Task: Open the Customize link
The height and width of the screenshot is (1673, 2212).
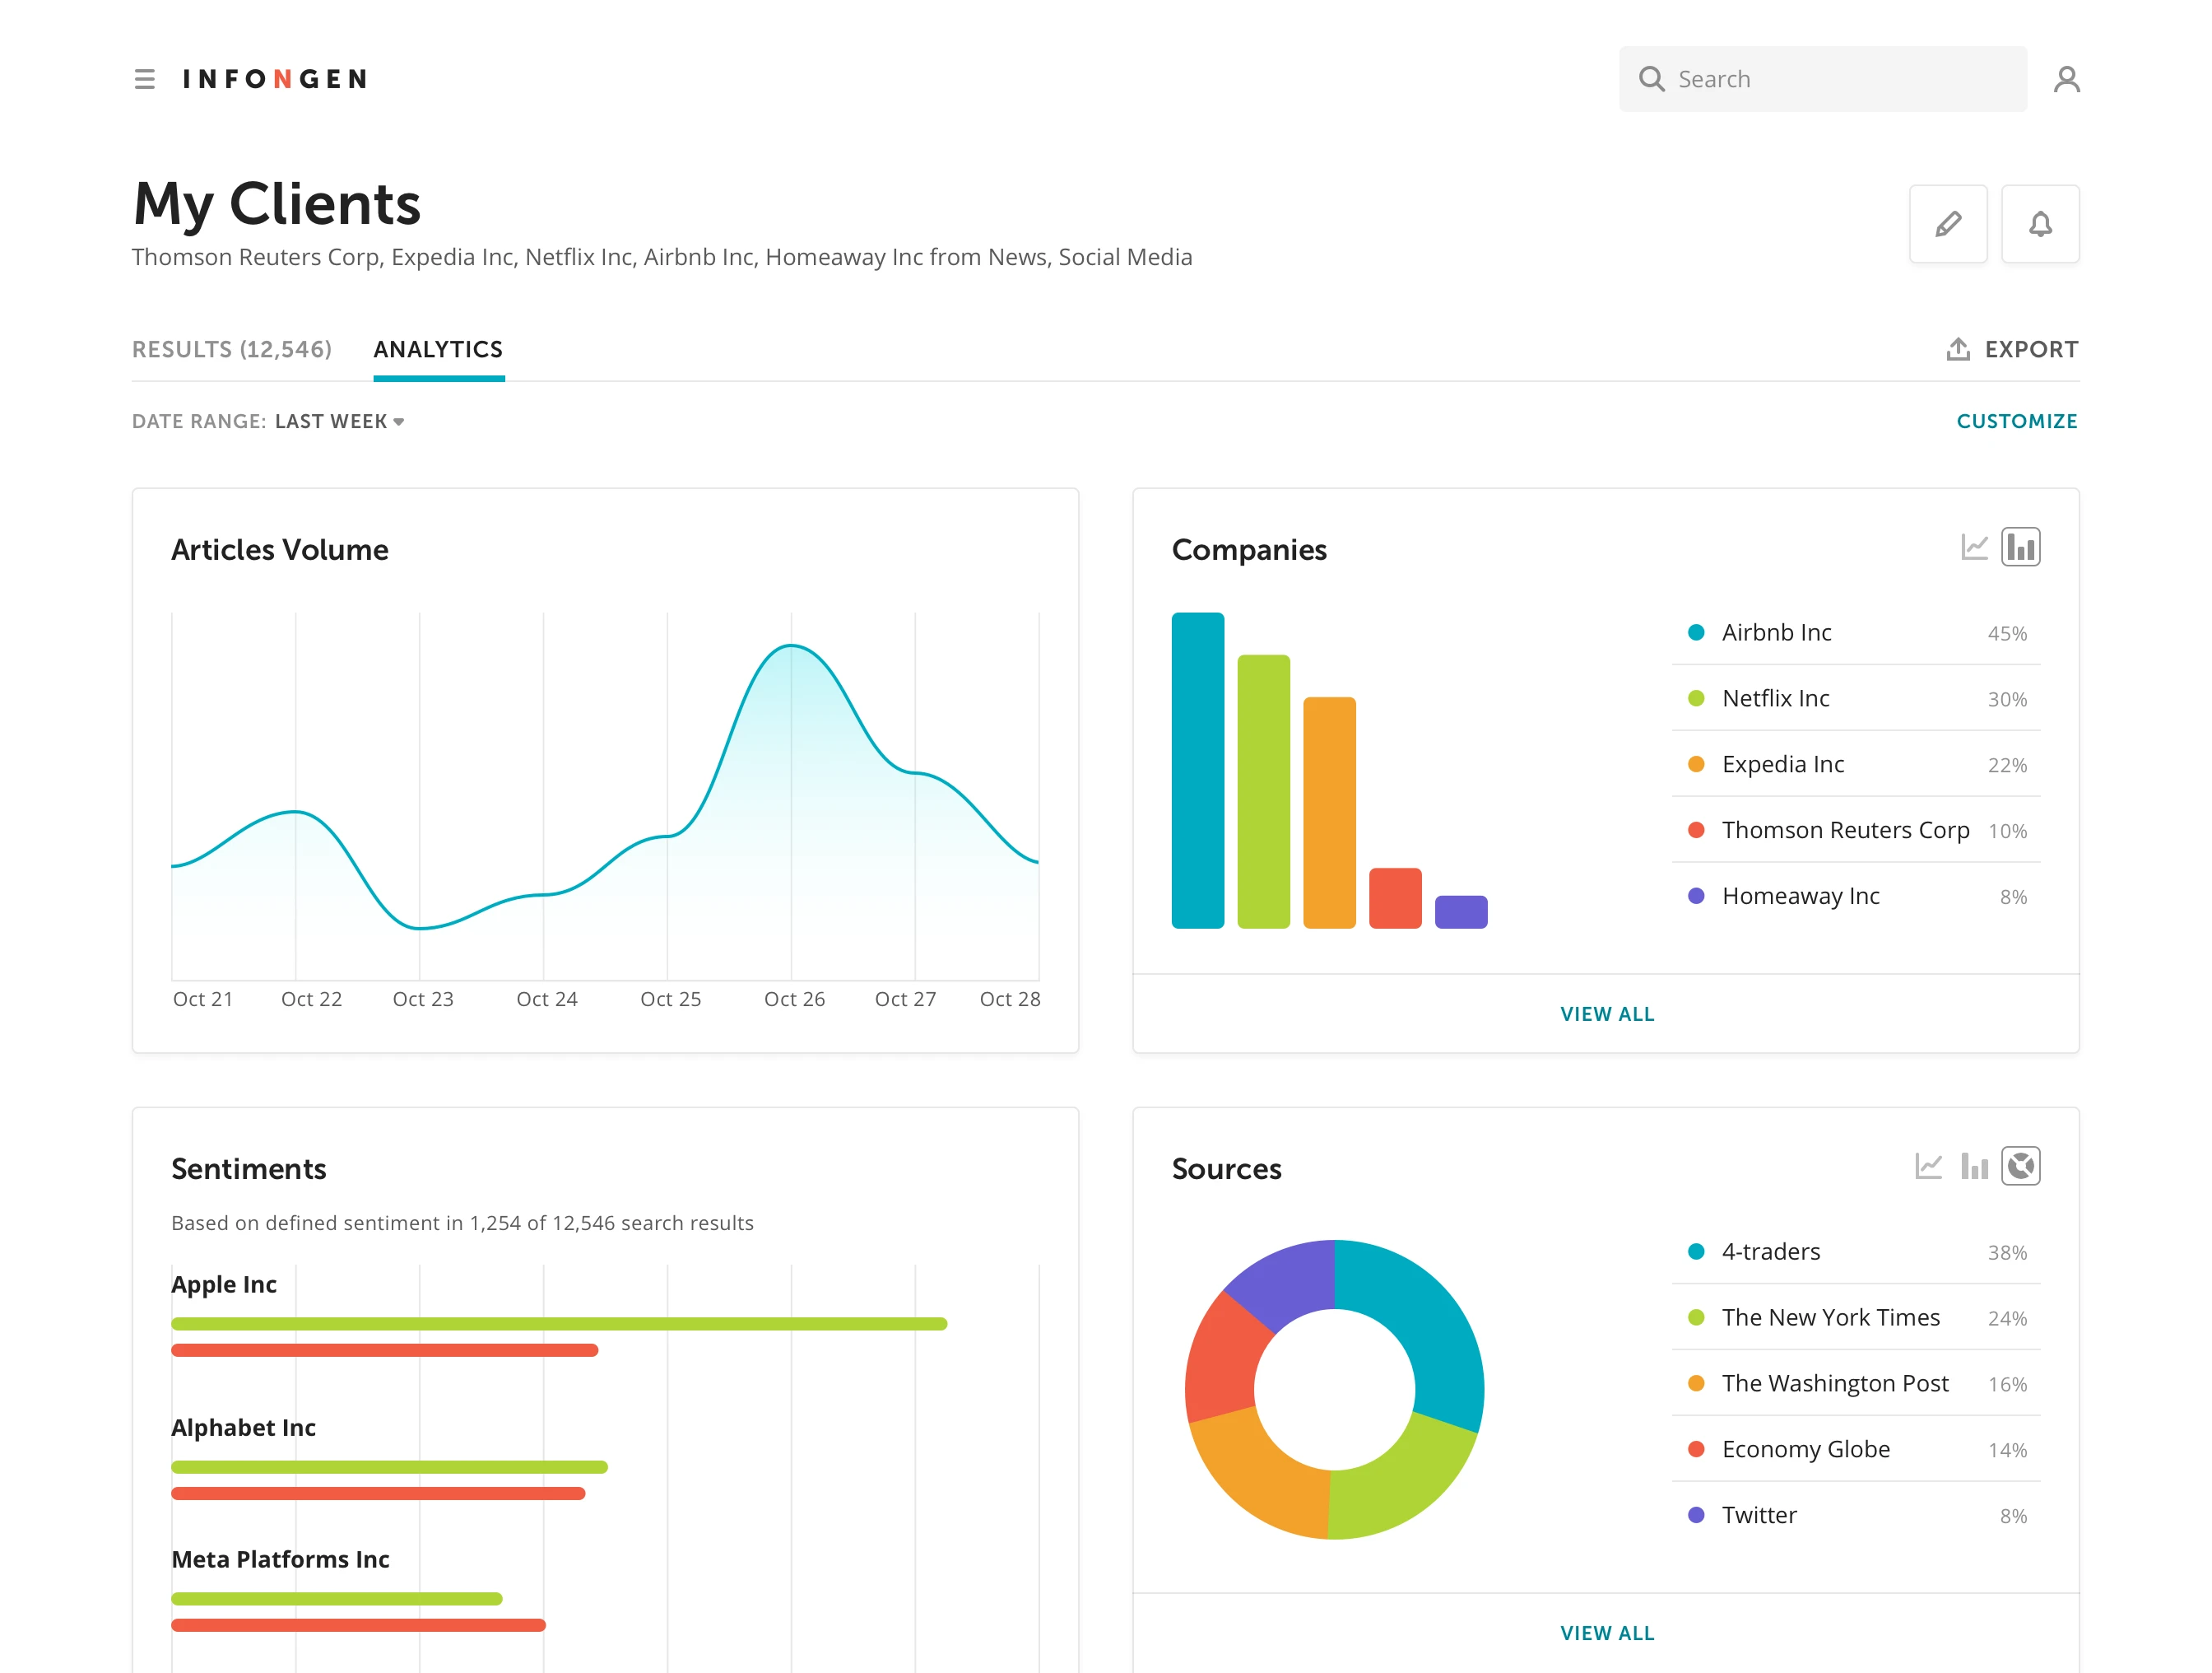Action: tap(2016, 420)
